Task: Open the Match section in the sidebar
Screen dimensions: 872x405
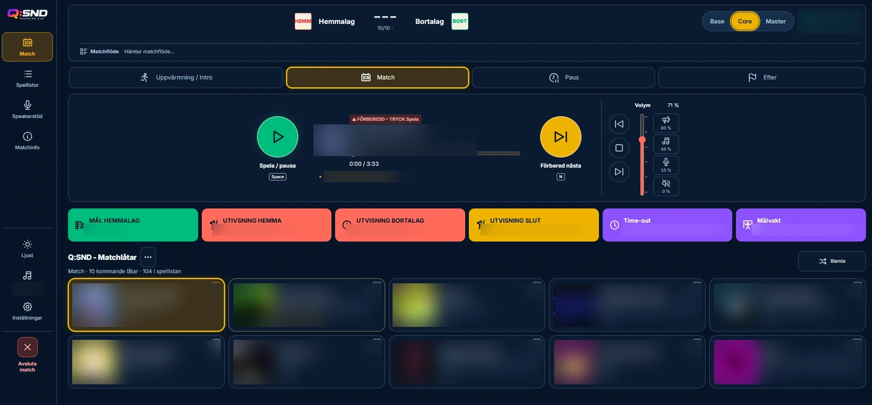Action: (27, 47)
